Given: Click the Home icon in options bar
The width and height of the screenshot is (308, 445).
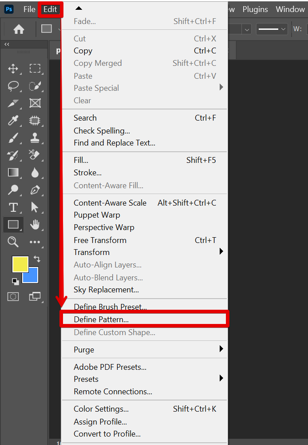Looking at the screenshot, I should point(19,29).
